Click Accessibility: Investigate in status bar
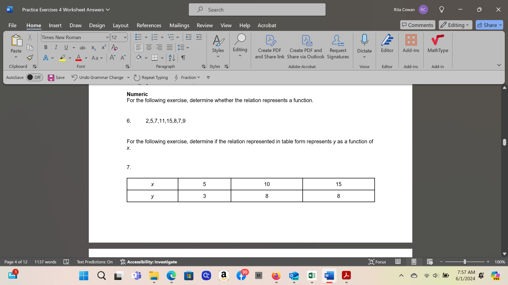Viewport: 508px width, 285px height. [x=148, y=262]
